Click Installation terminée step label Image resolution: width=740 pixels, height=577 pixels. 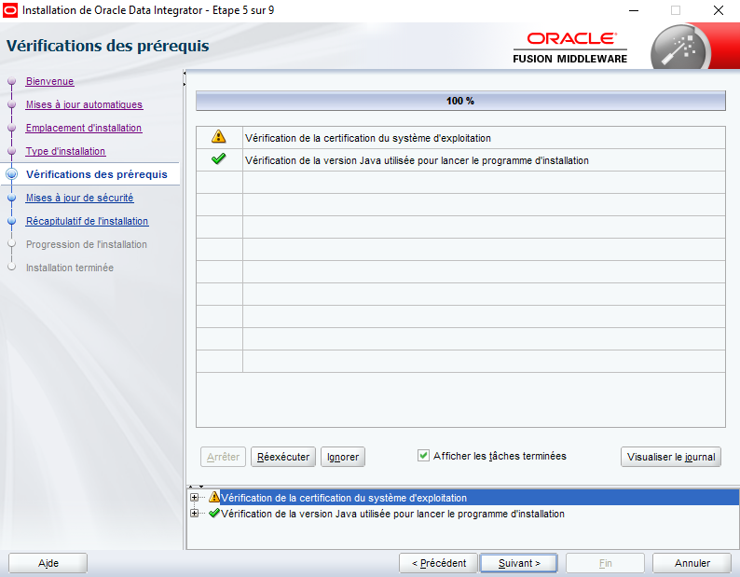click(70, 268)
